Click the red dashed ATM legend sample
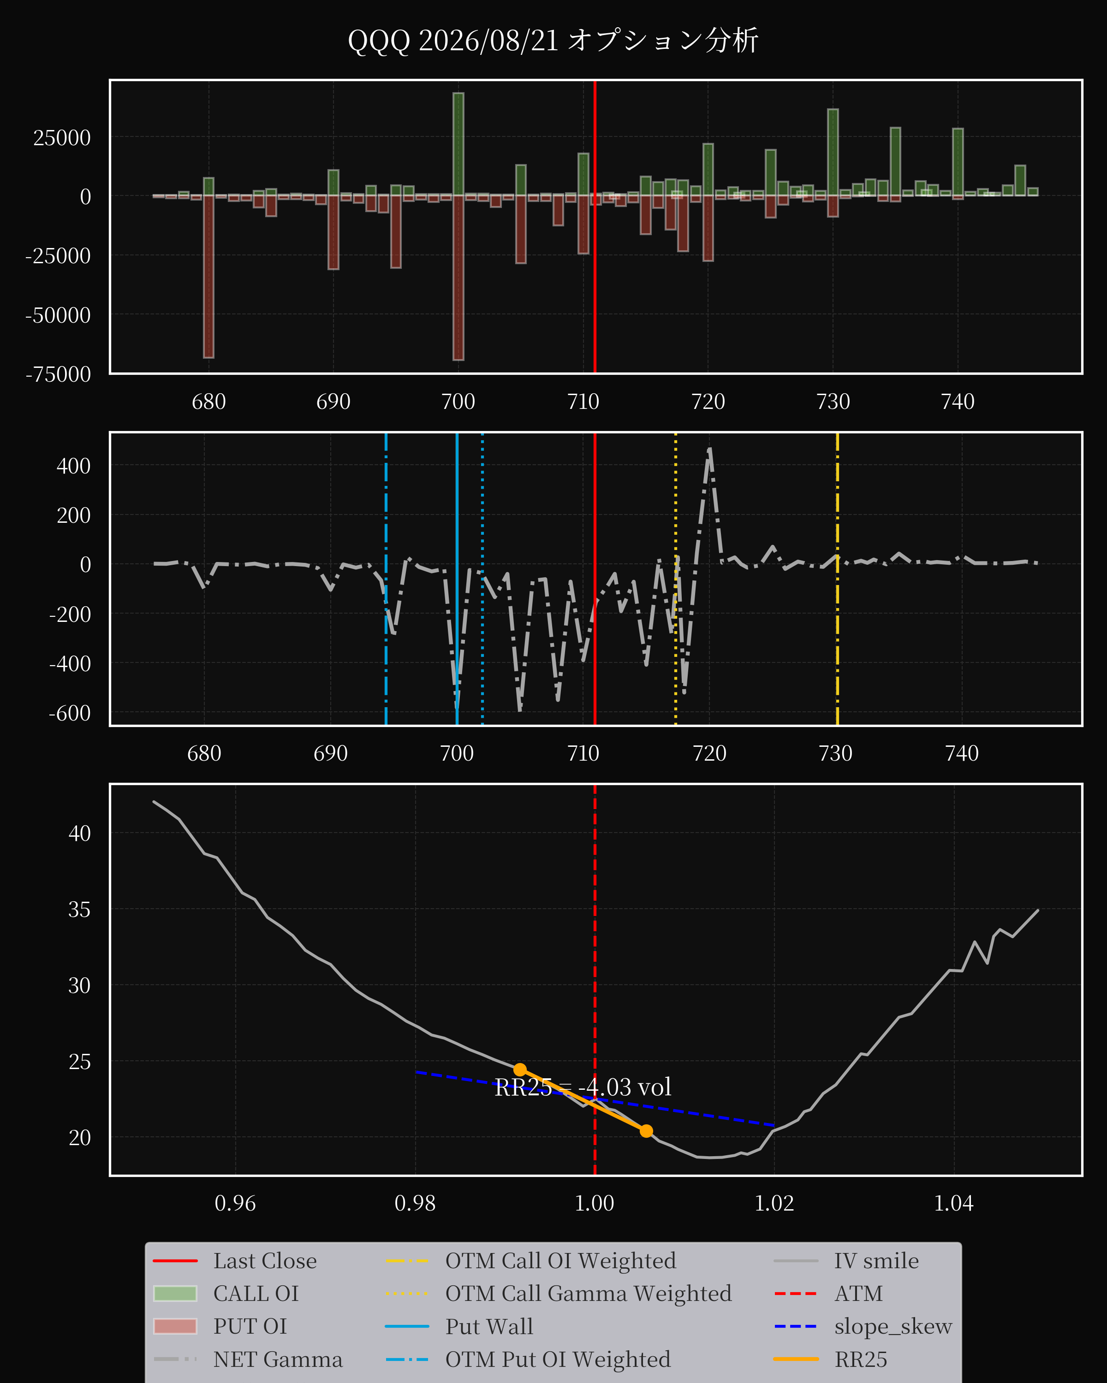This screenshot has height=1383, width=1107. point(796,1294)
